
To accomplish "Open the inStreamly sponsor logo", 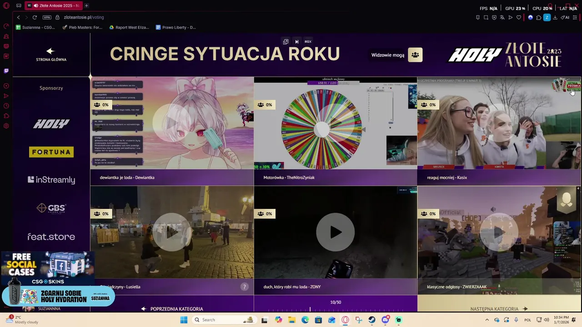I will point(51,180).
